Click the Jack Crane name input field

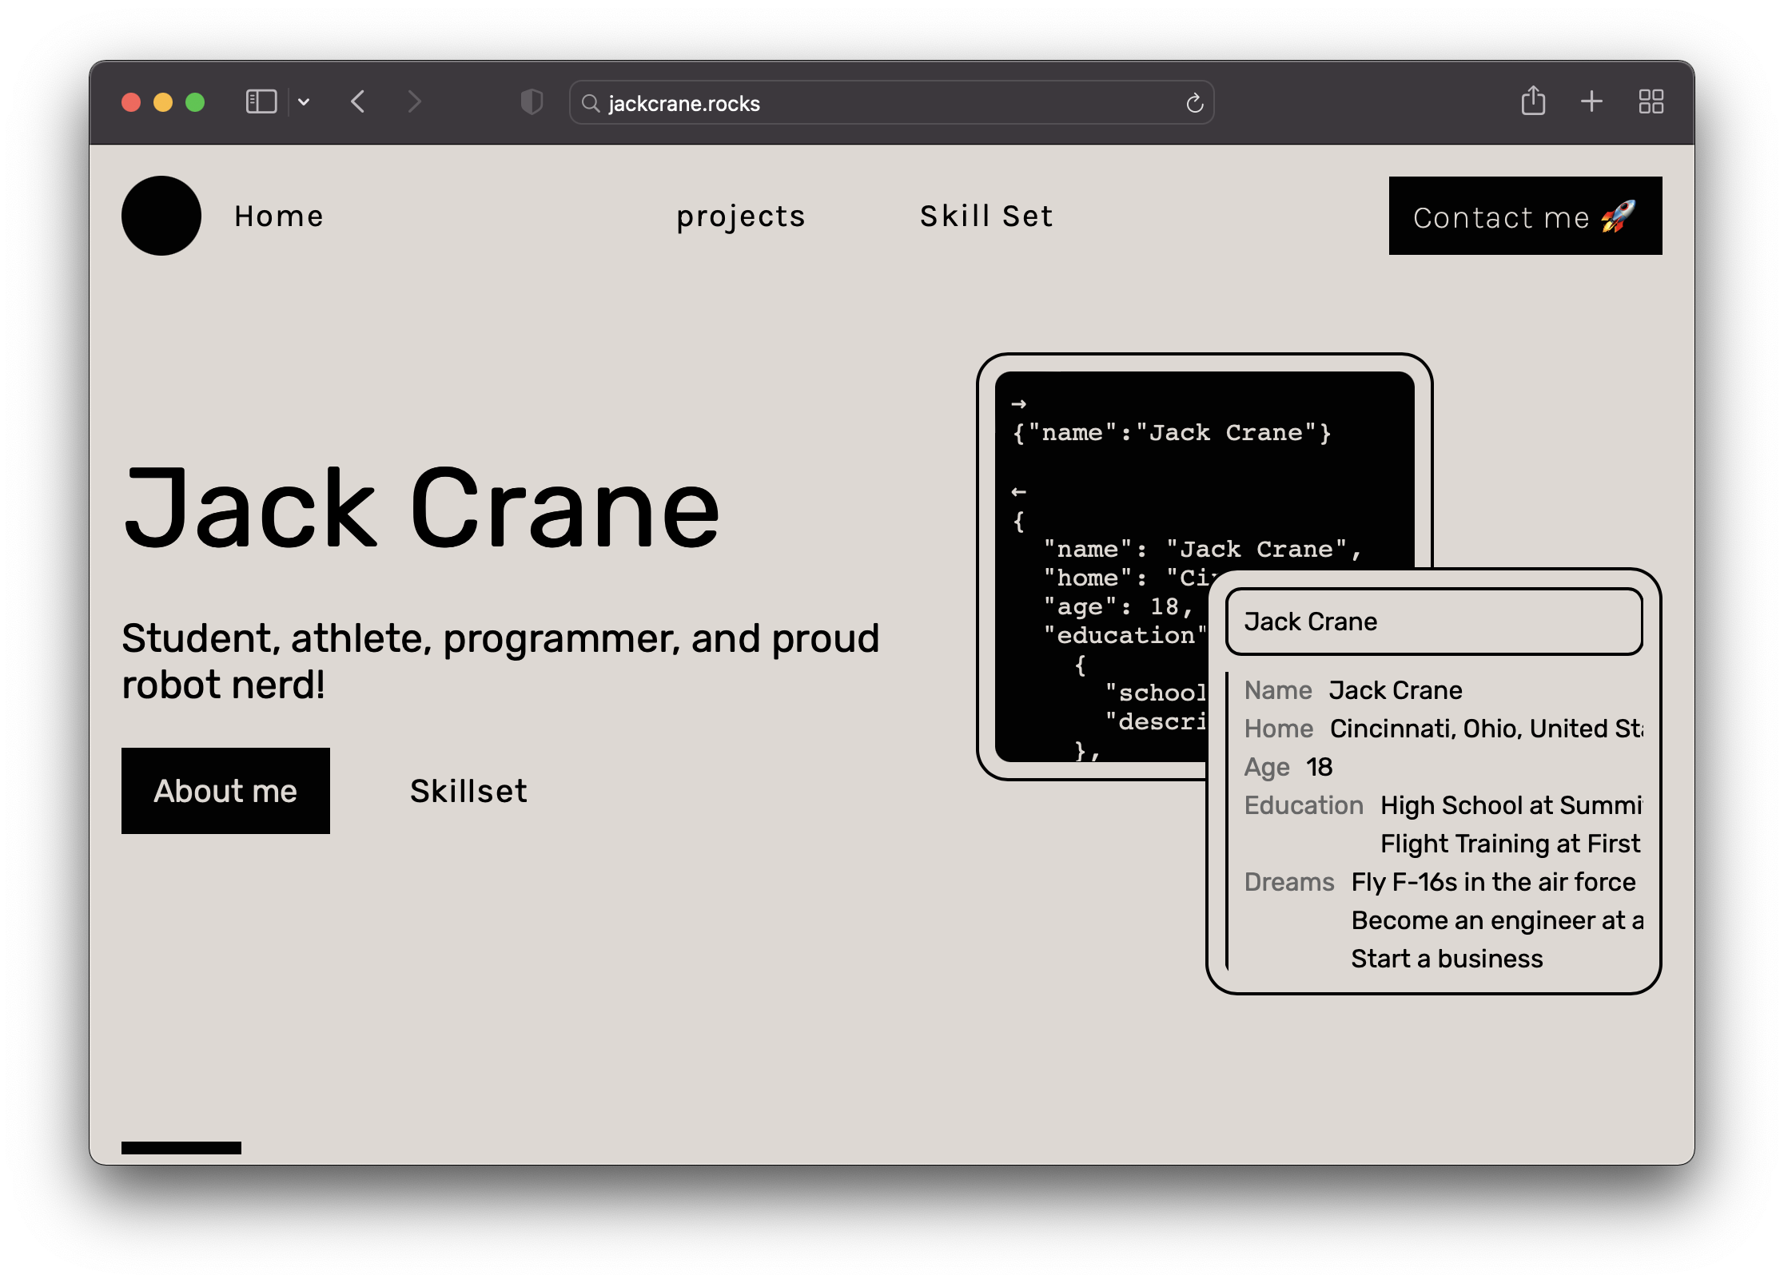(x=1433, y=622)
